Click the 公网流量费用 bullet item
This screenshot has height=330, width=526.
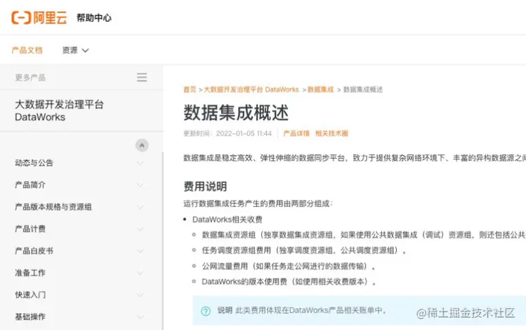point(289,266)
